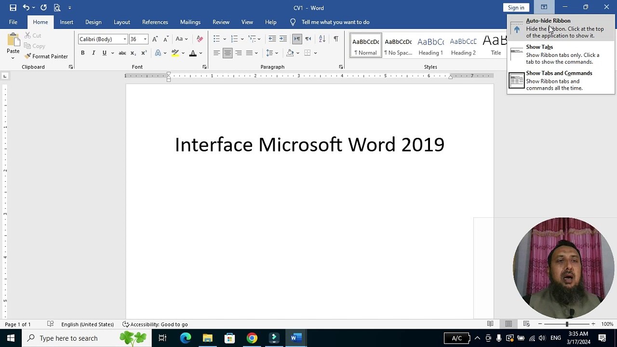Screen dimensions: 617x347
Task: Set left-to-right text direction
Action: 297,39
